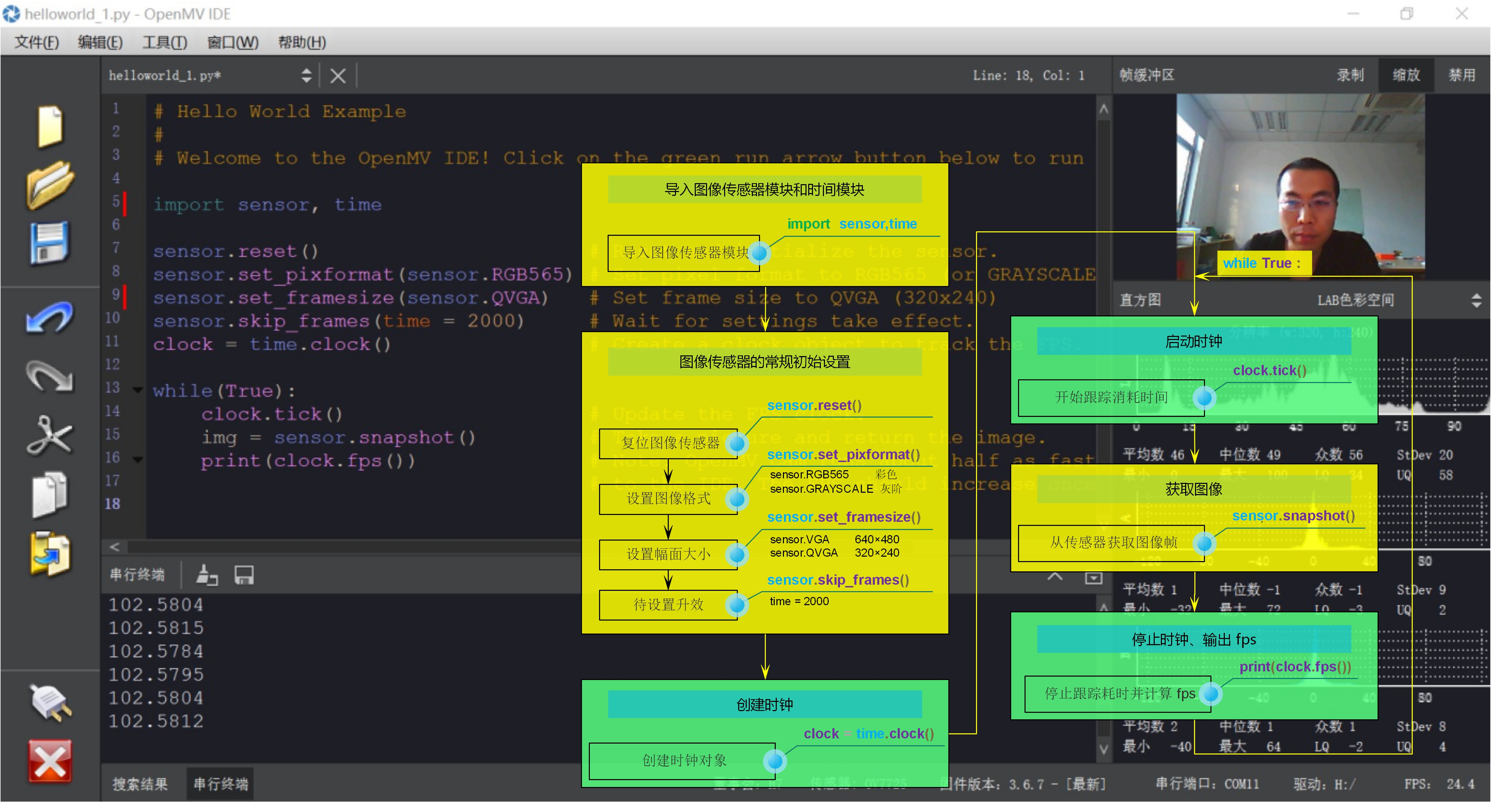This screenshot has width=1491, height=802.
Task: Close helloworld_1.py document with X
Action: click(338, 76)
